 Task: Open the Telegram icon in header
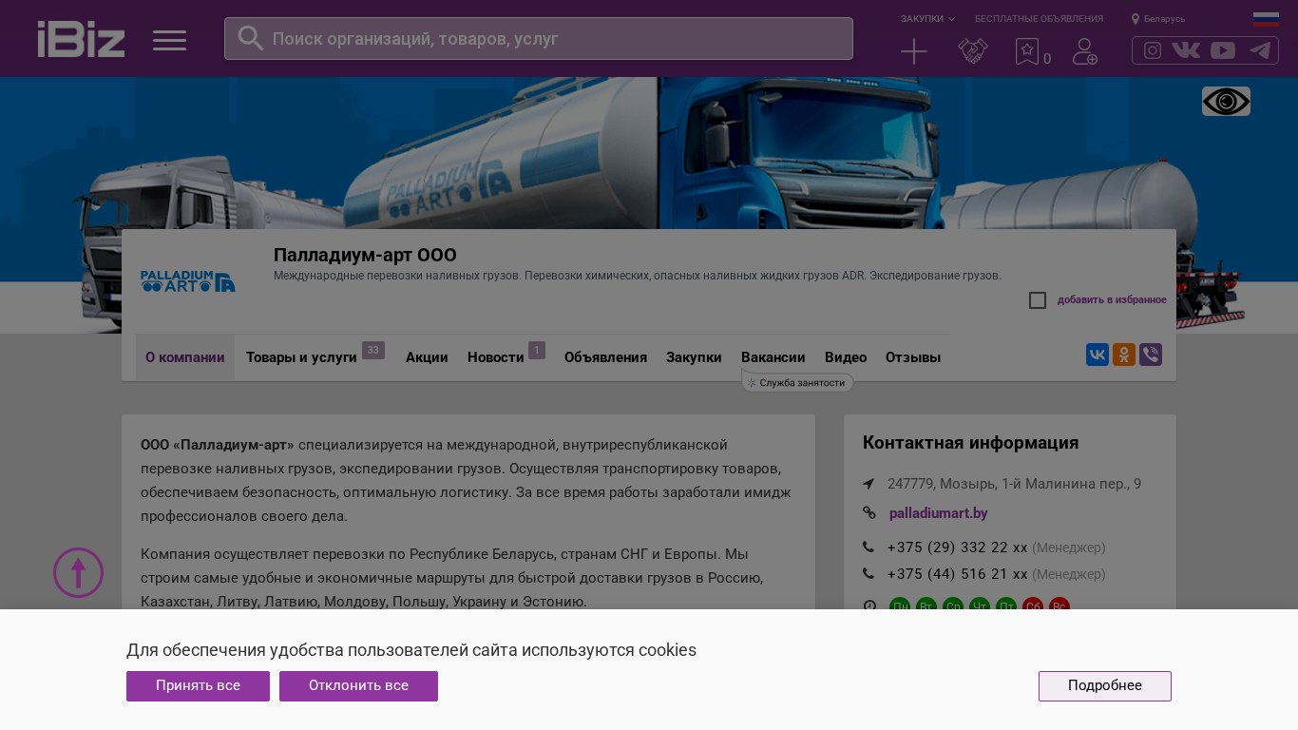tap(1260, 50)
